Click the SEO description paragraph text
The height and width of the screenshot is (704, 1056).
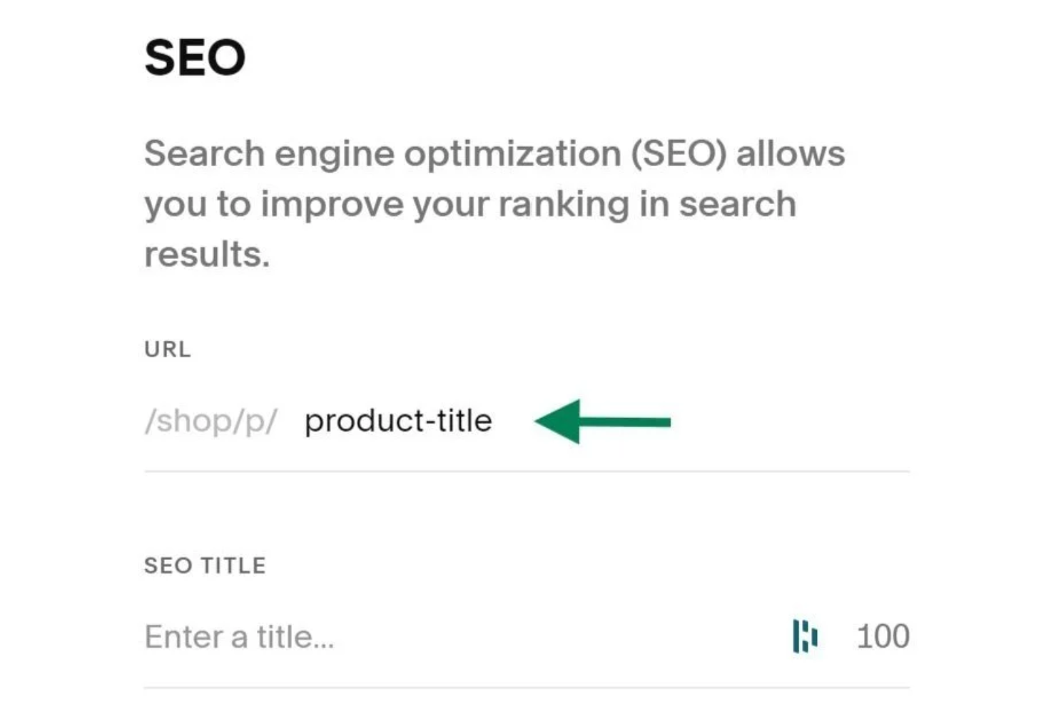pos(492,203)
